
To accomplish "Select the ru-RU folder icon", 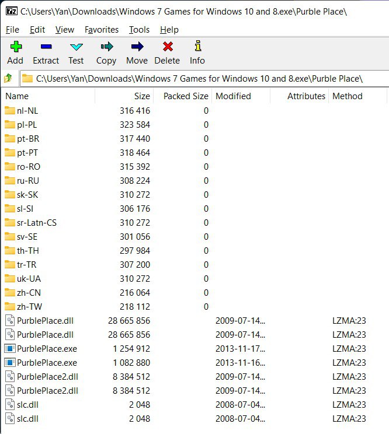I will [10, 180].
